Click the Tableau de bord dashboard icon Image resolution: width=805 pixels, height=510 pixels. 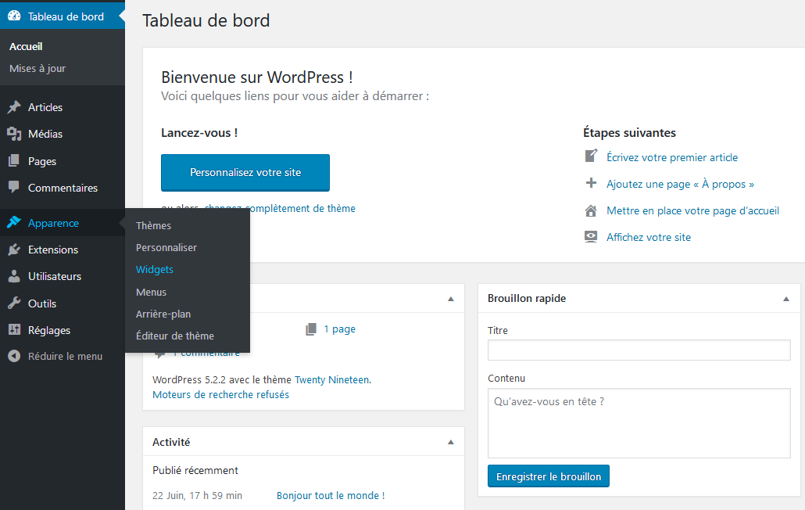click(x=14, y=16)
